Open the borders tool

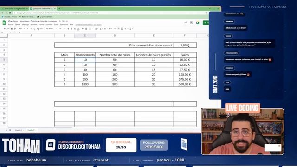(86, 29)
